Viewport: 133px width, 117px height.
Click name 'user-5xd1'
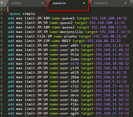click(69, 91)
